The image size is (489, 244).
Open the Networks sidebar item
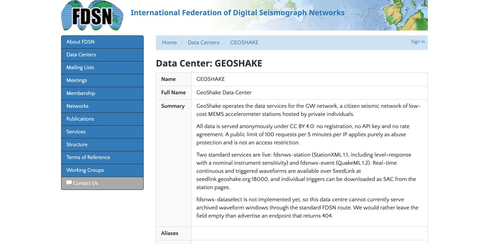(x=102, y=106)
